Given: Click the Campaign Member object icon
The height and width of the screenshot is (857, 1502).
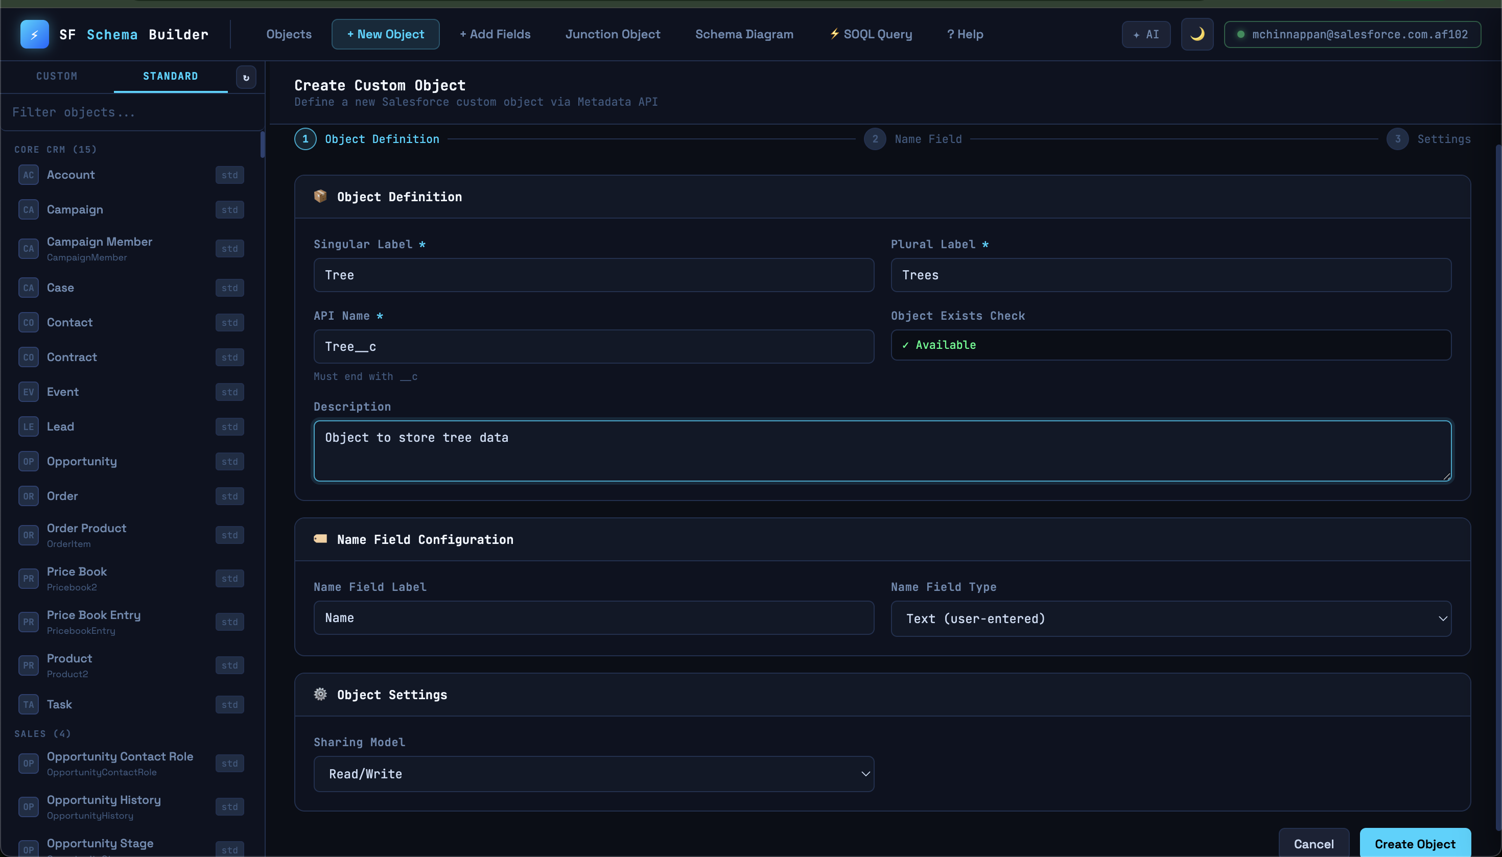Looking at the screenshot, I should coord(28,248).
